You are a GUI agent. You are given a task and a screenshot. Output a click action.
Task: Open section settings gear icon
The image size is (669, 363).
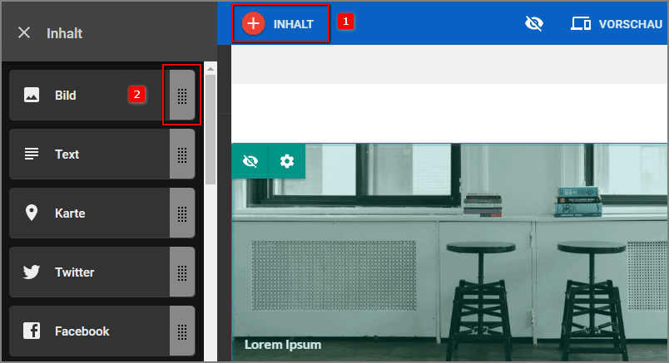[x=287, y=161]
